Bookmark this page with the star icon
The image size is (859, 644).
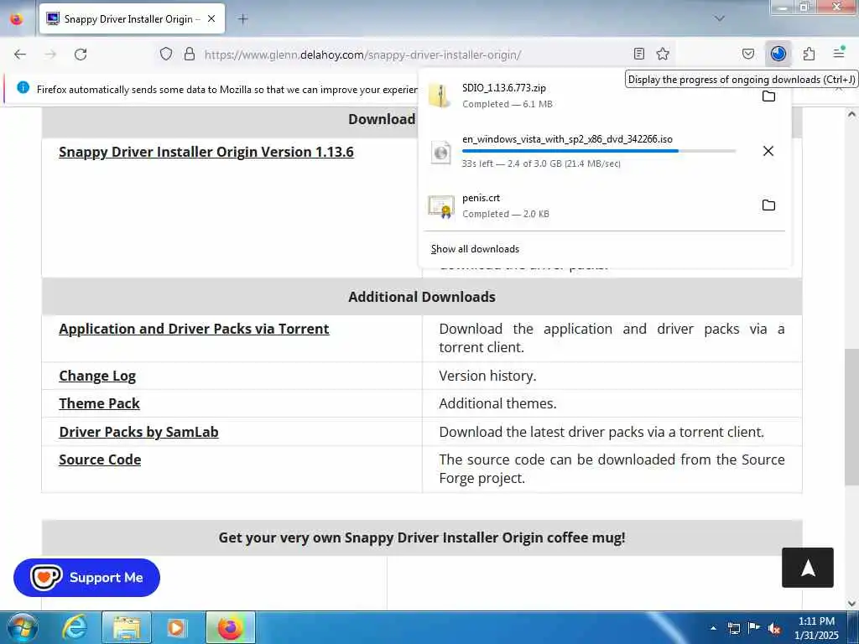pyautogui.click(x=663, y=54)
